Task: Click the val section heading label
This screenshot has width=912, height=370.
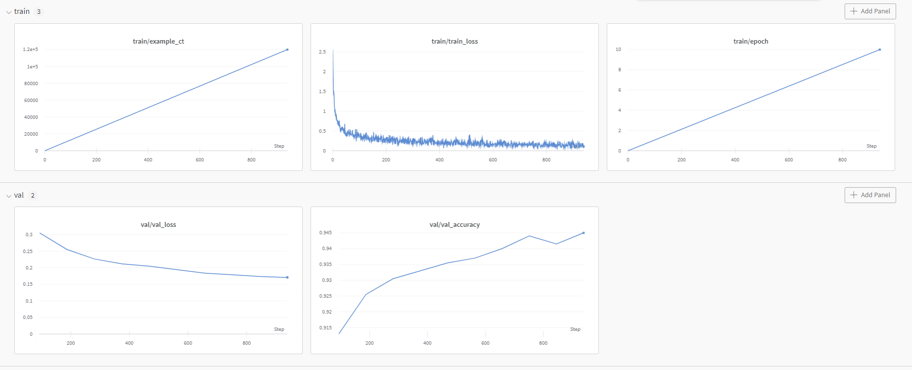Action: 19,195
